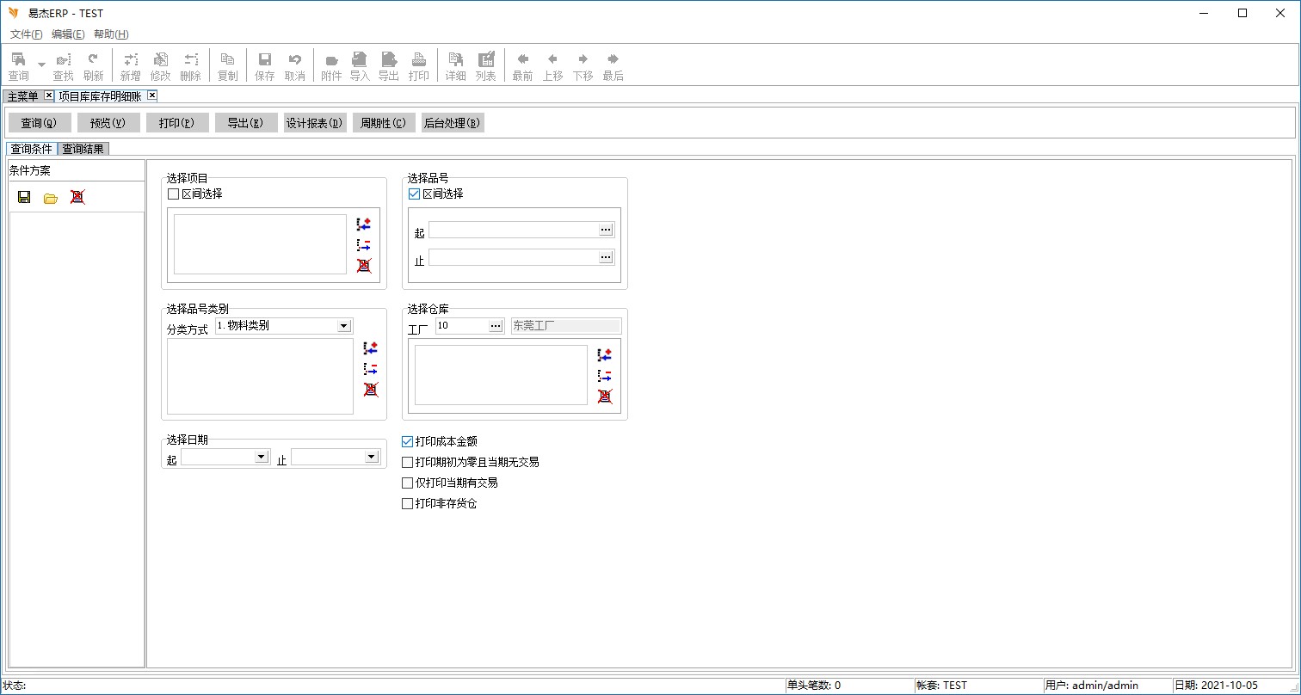Open the 编辑(E) menu
The image size is (1301, 695).
(68, 34)
